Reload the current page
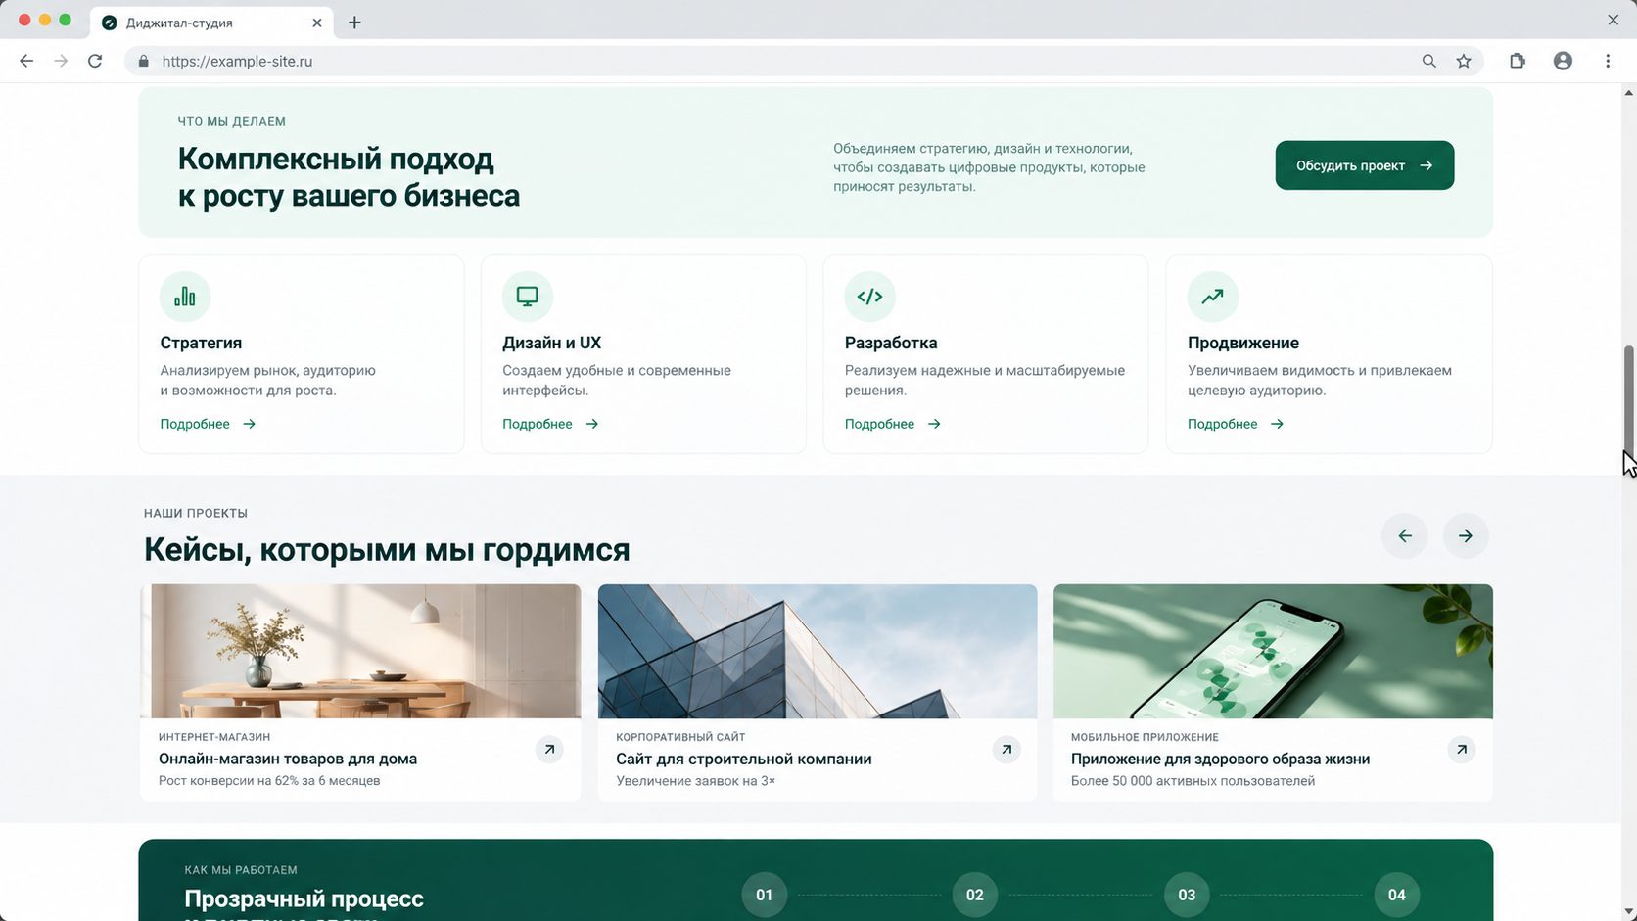This screenshot has height=921, width=1637. coord(95,61)
